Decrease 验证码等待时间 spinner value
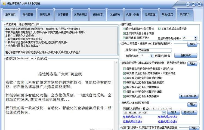 point(195,39)
